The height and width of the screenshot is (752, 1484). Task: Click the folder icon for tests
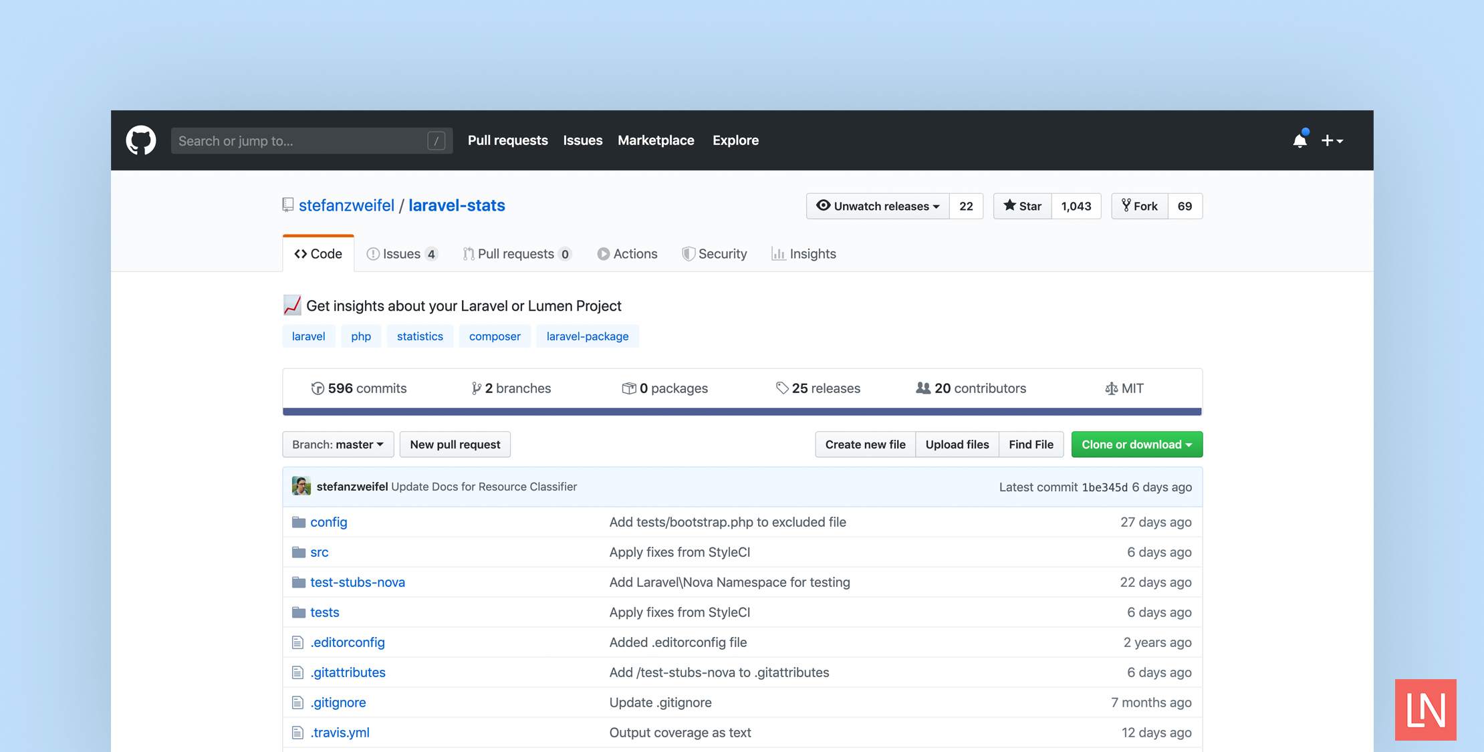299,612
